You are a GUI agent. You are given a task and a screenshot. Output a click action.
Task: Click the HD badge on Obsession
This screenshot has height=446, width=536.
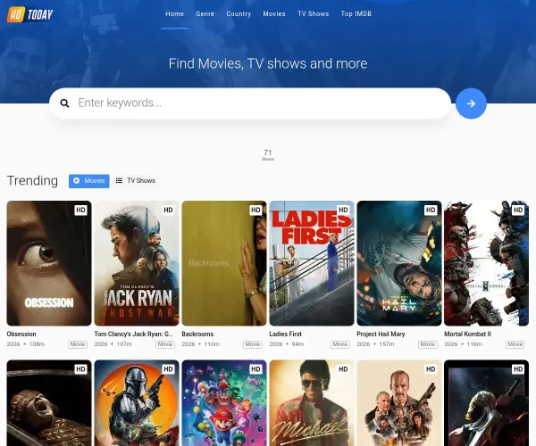[80, 210]
